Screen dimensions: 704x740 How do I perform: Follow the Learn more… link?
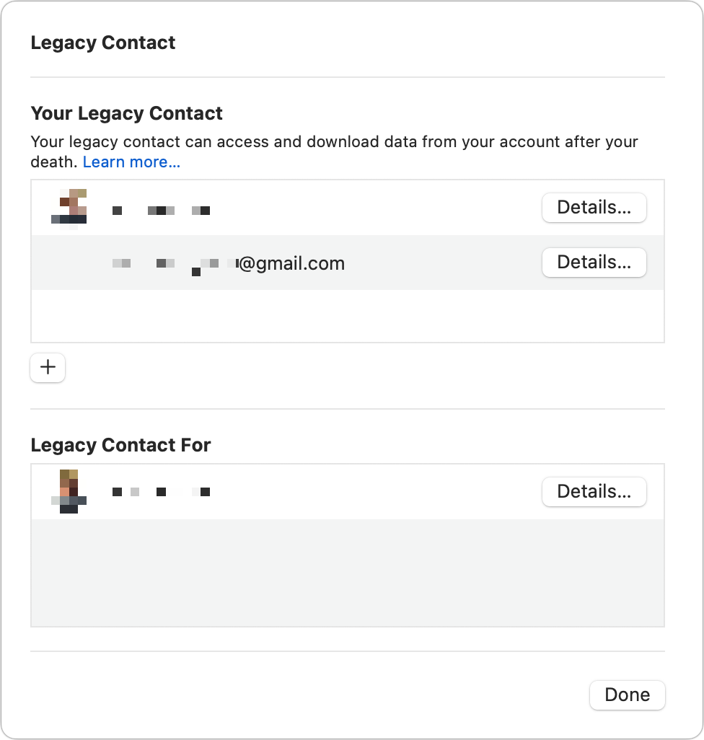(x=131, y=162)
